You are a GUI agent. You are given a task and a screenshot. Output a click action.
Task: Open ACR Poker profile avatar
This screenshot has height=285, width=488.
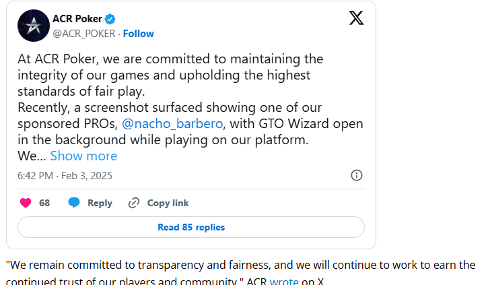34,26
